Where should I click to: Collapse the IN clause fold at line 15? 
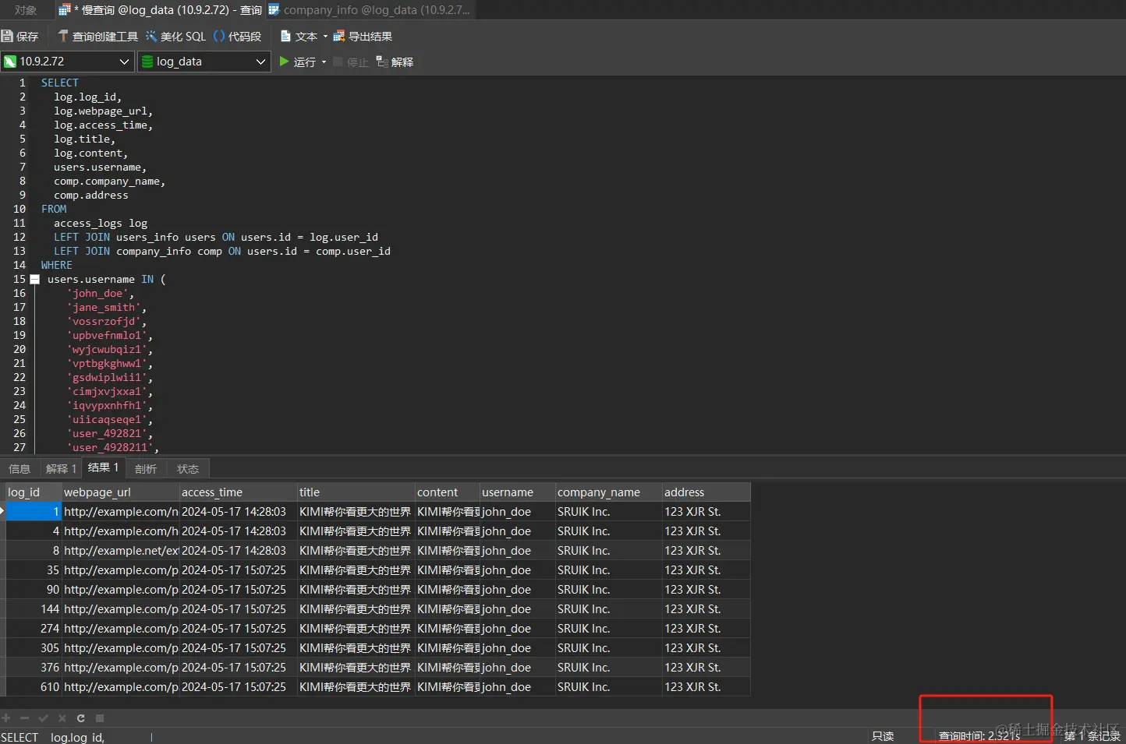coord(34,279)
